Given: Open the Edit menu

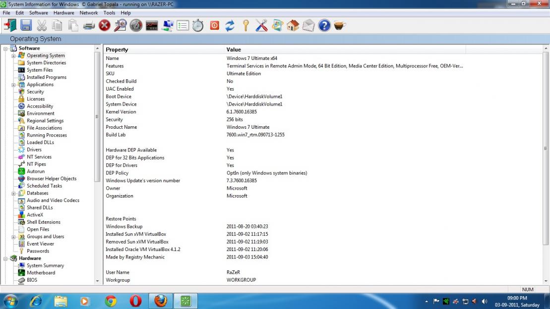Looking at the screenshot, I should coord(20,12).
